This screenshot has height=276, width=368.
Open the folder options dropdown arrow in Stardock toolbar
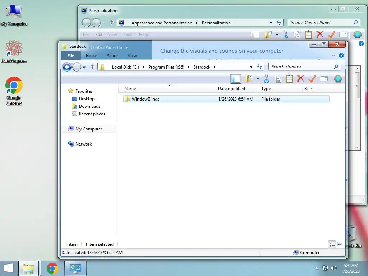pyautogui.click(x=258, y=79)
